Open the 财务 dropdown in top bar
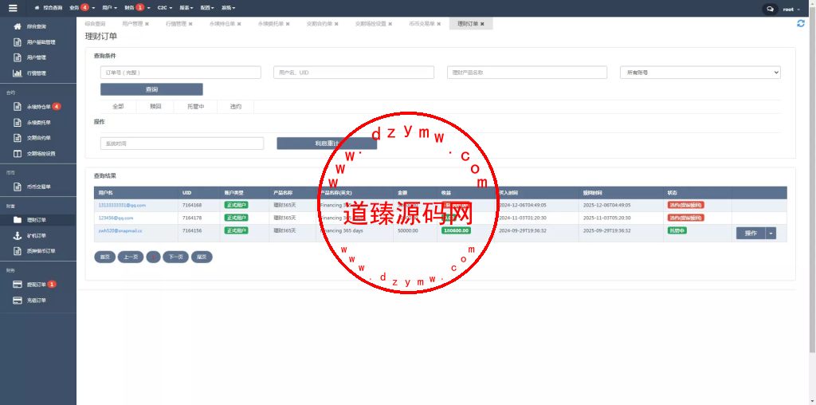The image size is (816, 405). [138, 8]
